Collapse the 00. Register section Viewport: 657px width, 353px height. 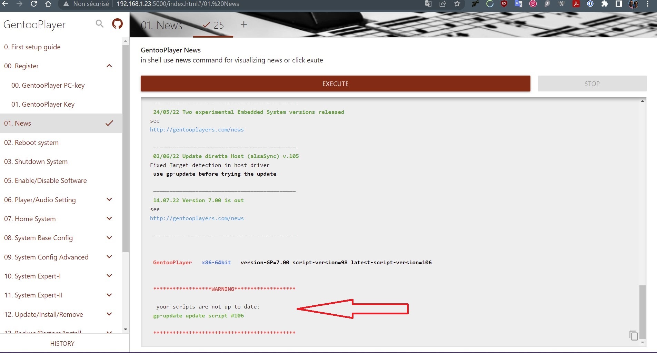click(x=109, y=66)
